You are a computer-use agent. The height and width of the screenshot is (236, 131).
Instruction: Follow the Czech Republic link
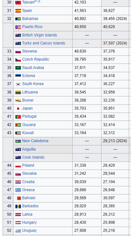click(36, 59)
